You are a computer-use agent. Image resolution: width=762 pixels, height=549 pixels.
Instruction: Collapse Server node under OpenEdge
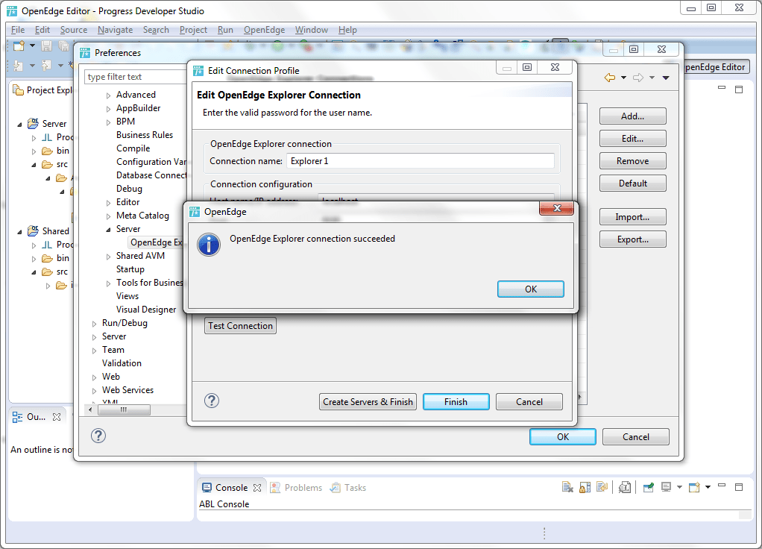[108, 230]
